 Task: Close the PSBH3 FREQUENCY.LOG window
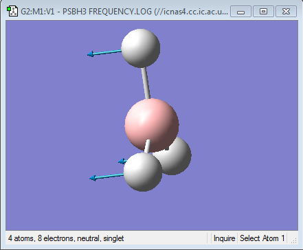point(287,12)
